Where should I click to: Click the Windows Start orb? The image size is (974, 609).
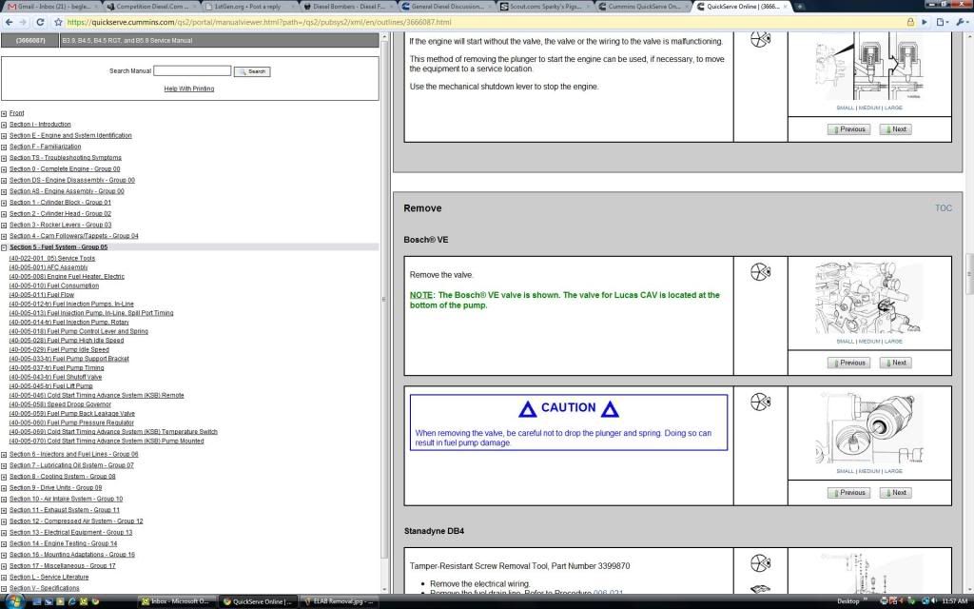pos(10,601)
